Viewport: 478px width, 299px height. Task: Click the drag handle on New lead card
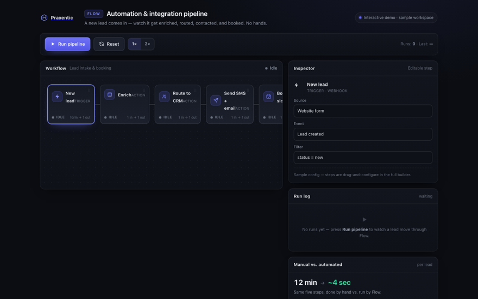[x=89, y=90]
